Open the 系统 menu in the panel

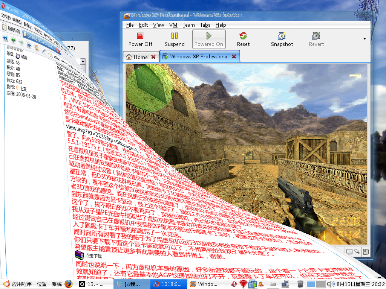click(x=57, y=284)
